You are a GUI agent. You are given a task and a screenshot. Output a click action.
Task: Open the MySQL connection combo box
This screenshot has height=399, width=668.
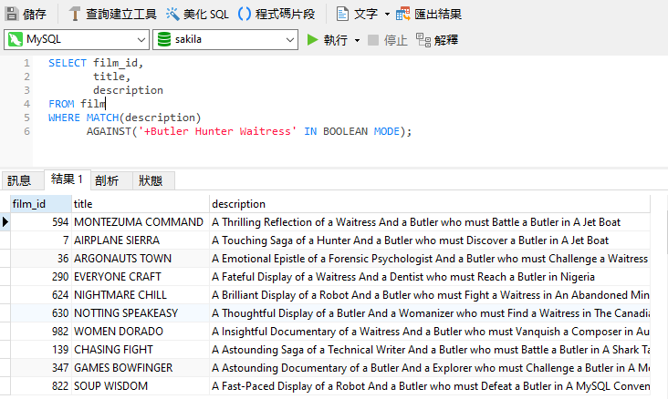[x=77, y=39]
